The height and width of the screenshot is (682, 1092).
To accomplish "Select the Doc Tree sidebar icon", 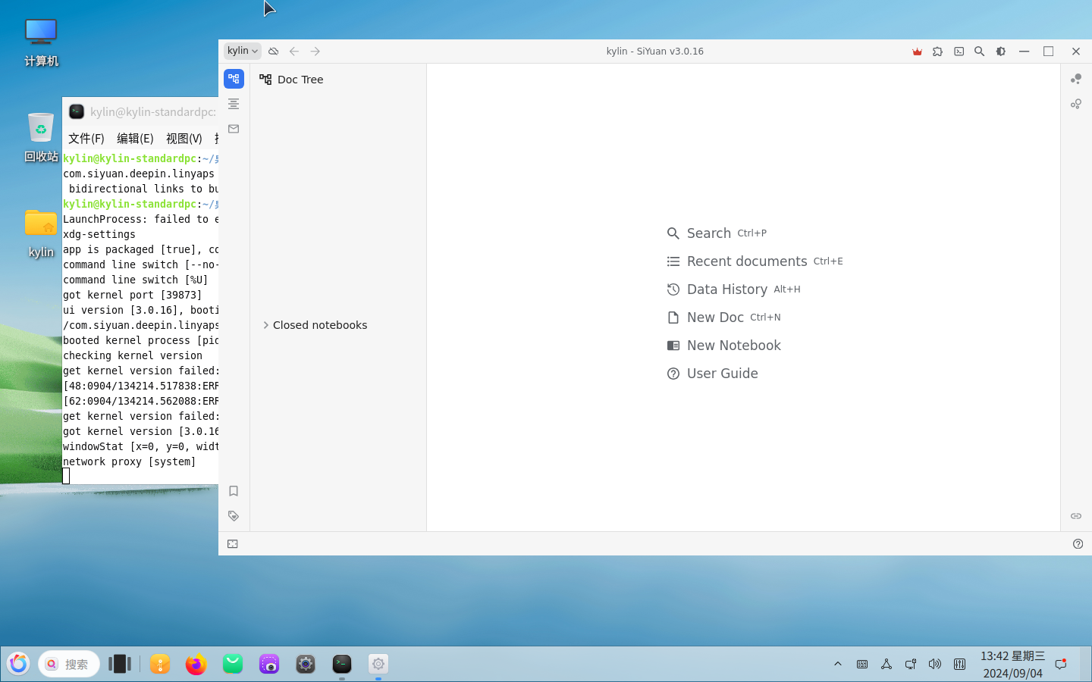I will (x=234, y=79).
